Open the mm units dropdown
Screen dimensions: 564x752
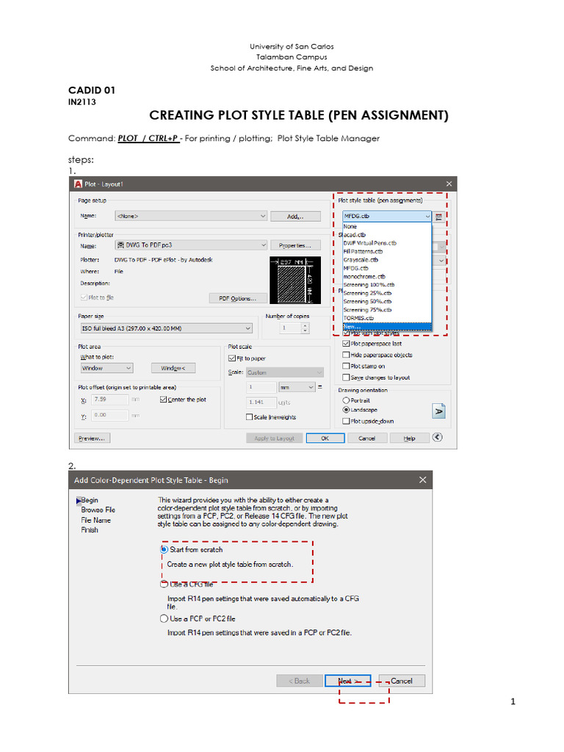(297, 387)
